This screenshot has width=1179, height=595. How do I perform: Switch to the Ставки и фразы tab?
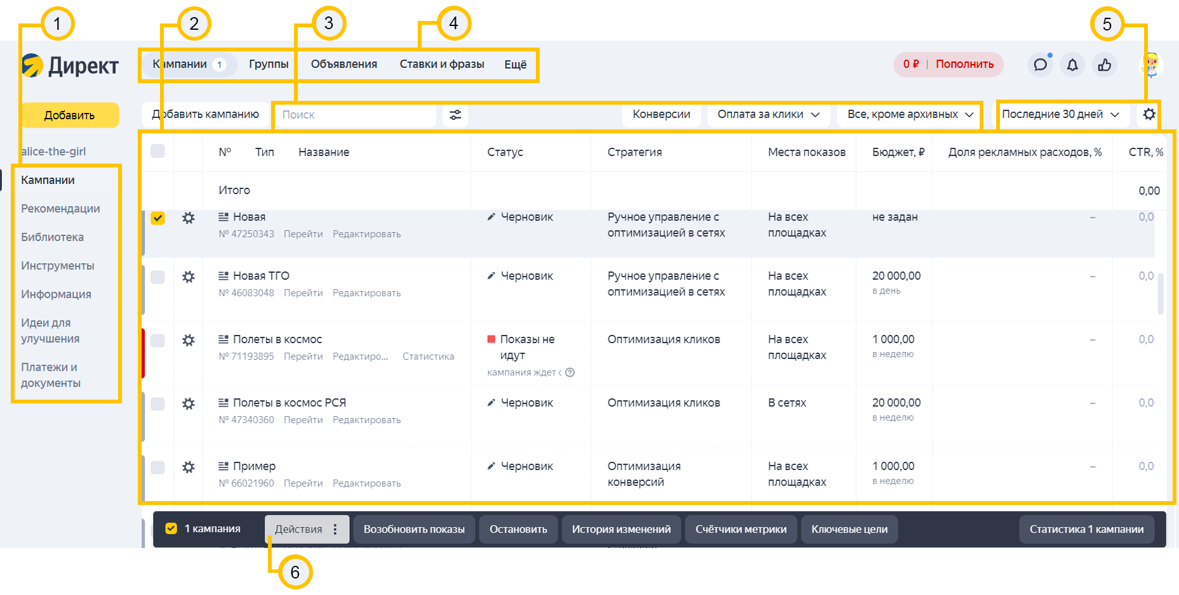[442, 64]
